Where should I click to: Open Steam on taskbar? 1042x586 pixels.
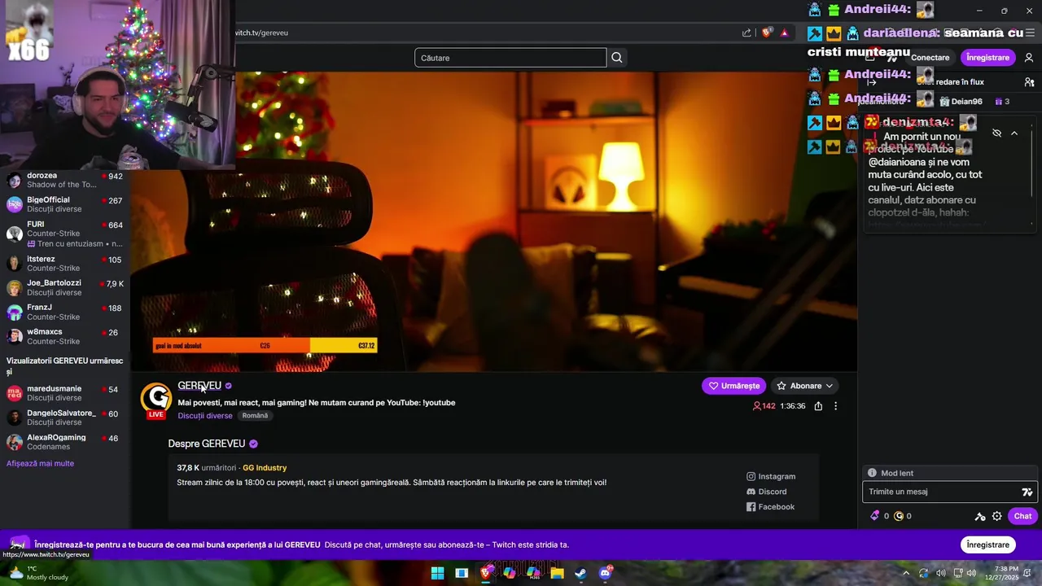pos(580,573)
